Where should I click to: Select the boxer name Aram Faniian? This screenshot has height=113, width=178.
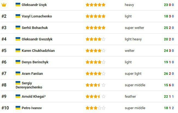[x=32, y=73]
